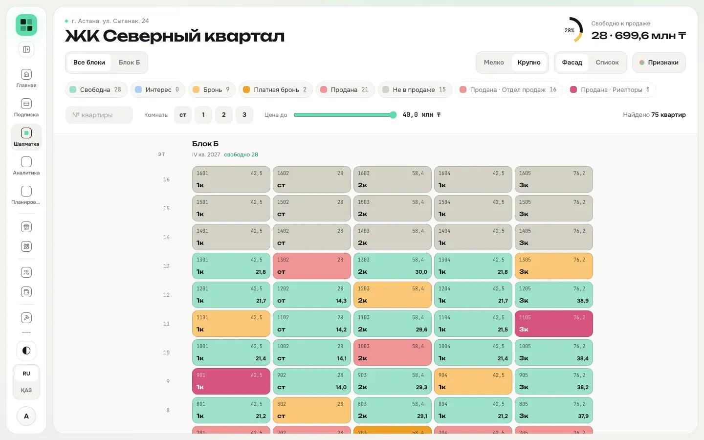
Task: Toggle the Платная бронь filter chip
Action: [x=275, y=89]
